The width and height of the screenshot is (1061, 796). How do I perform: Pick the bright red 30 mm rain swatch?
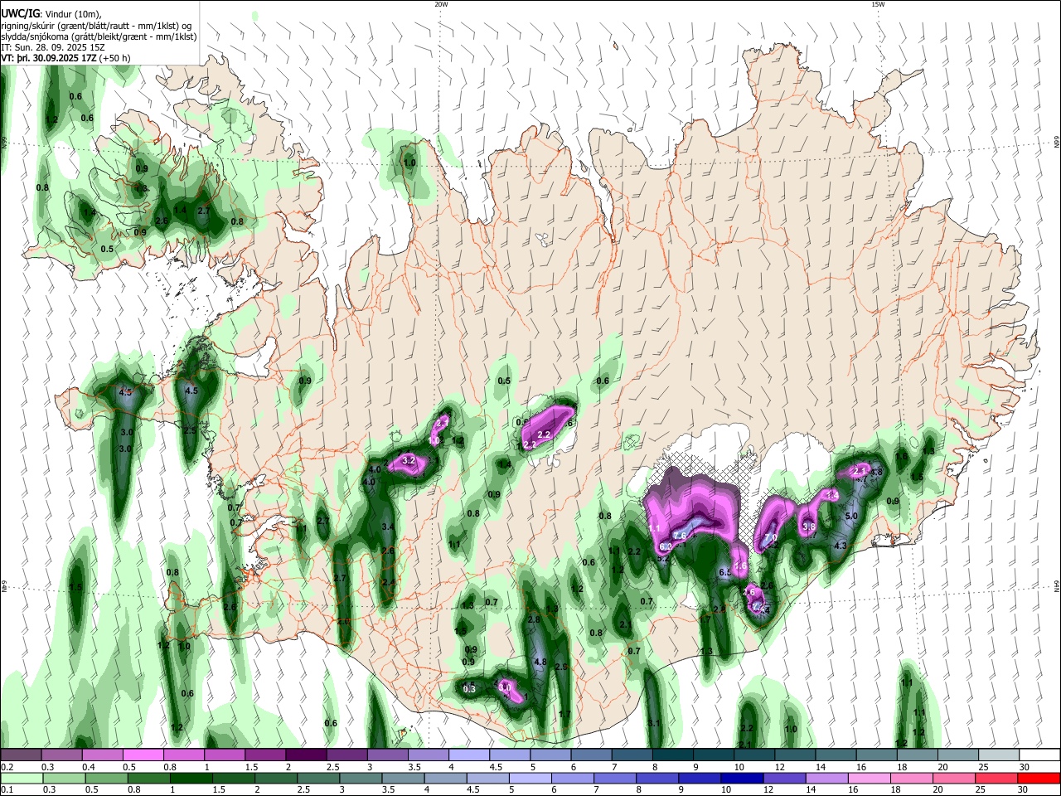coord(1039,778)
